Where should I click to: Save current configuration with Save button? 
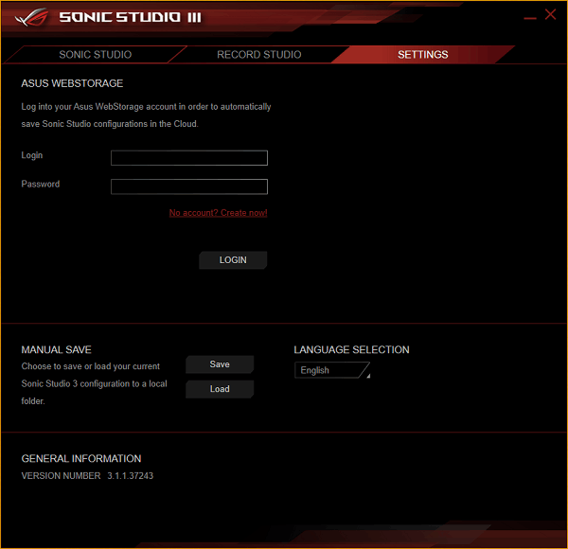pos(220,364)
